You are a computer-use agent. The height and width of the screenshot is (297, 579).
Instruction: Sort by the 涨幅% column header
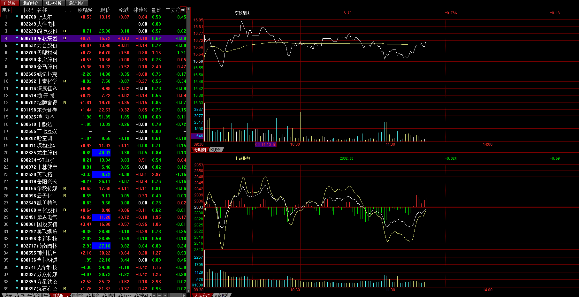(85, 10)
